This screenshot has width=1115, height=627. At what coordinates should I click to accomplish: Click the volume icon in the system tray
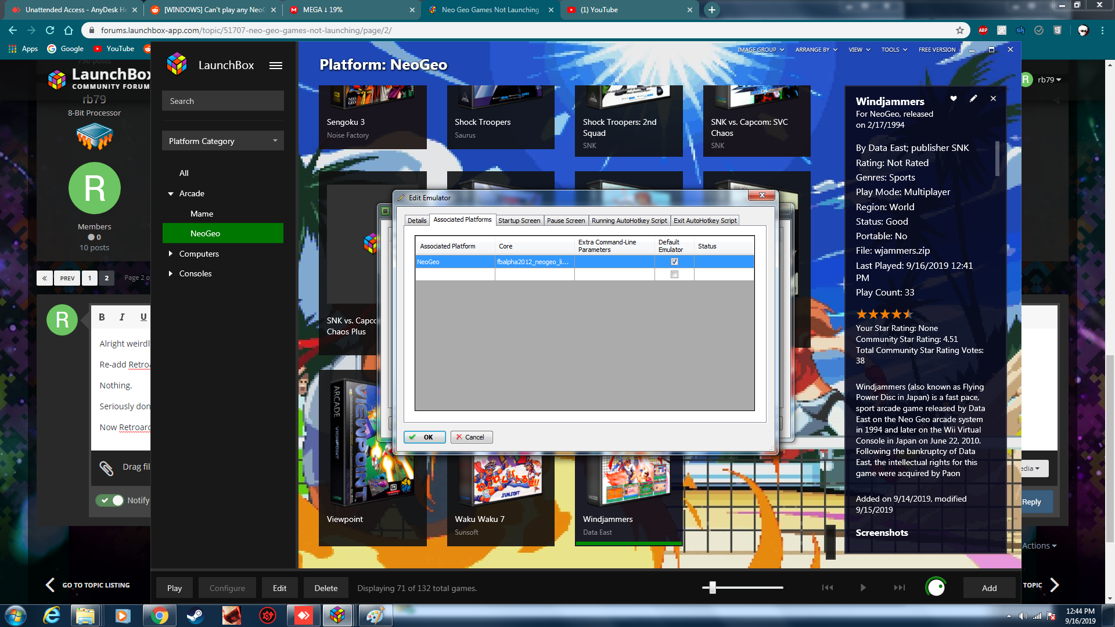1023,616
